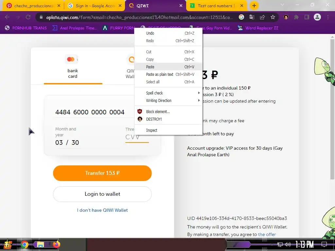The width and height of the screenshot is (335, 251).
Task: Open Google icon in address bar
Action: point(241,17)
